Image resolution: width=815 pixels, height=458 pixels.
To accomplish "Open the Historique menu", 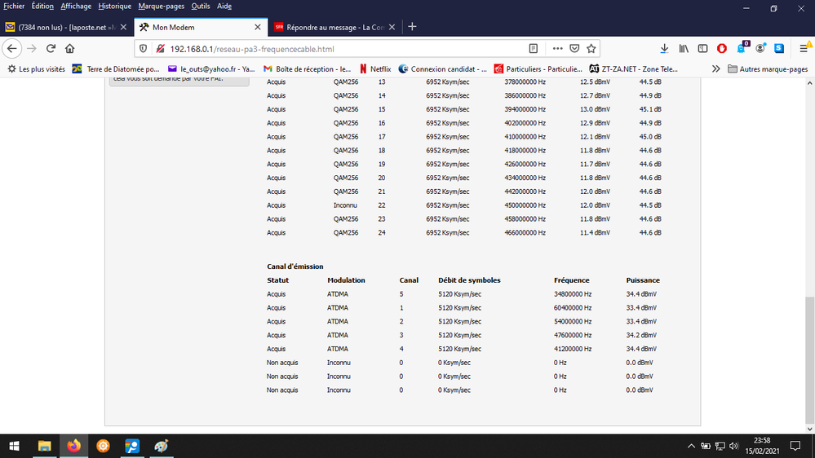I will click(114, 6).
